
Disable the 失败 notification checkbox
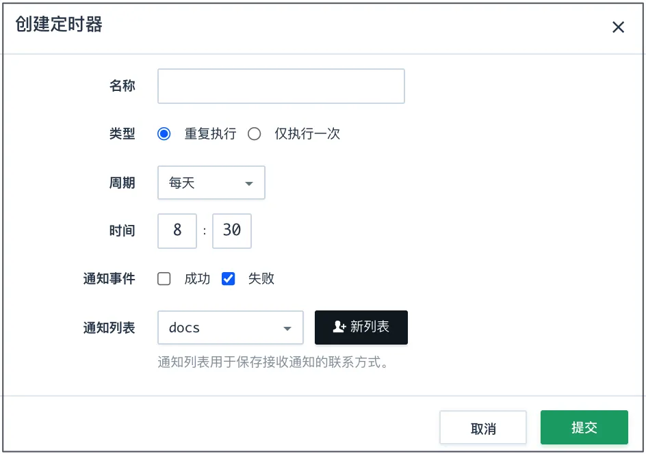[228, 278]
